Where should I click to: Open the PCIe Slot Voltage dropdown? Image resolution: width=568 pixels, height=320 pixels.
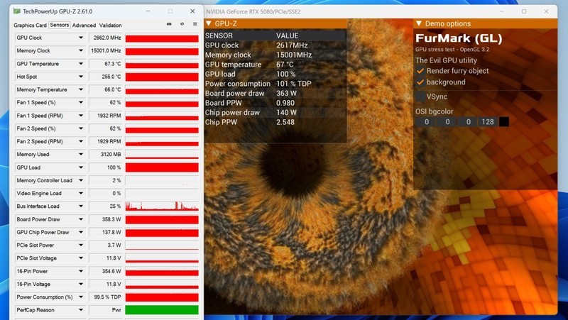81,258
